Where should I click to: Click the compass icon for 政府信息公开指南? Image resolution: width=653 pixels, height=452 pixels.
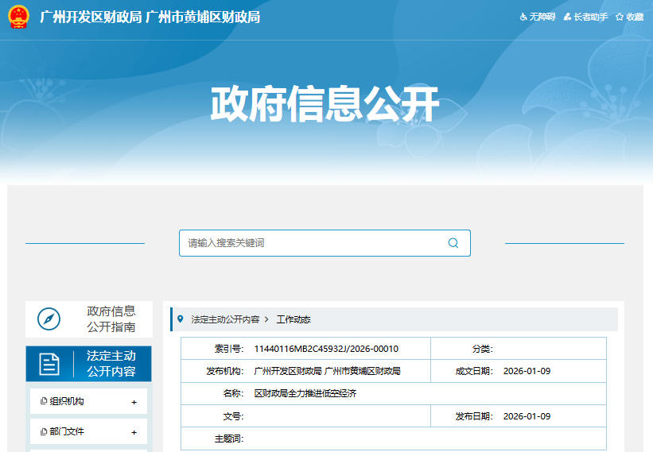(49, 319)
